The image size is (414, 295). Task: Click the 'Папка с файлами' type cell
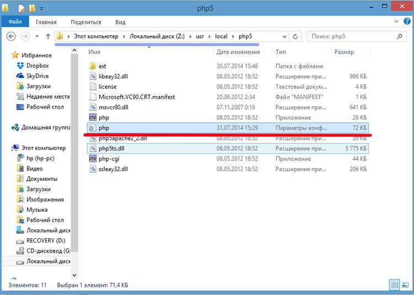(x=299, y=66)
